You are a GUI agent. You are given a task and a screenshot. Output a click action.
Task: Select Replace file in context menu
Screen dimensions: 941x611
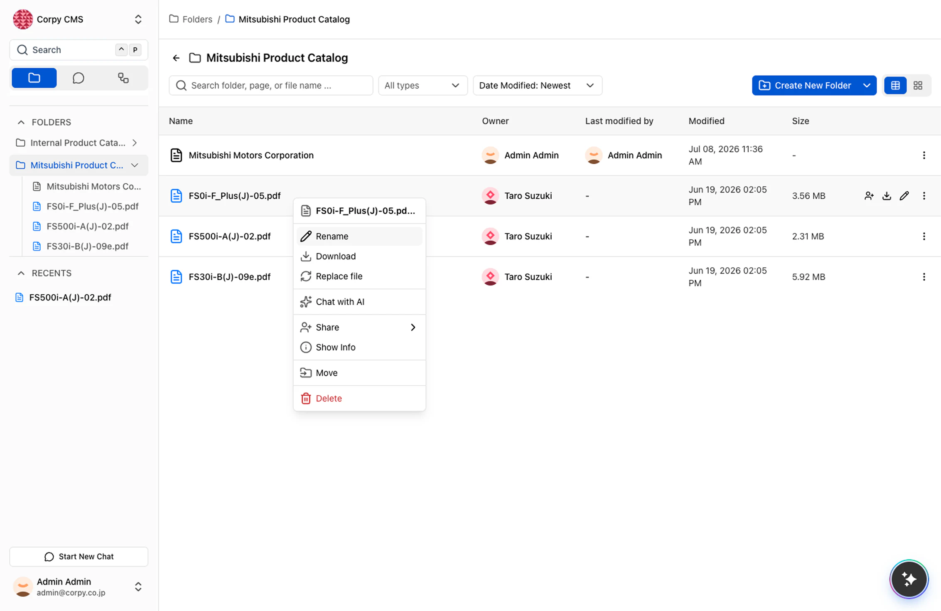click(359, 276)
